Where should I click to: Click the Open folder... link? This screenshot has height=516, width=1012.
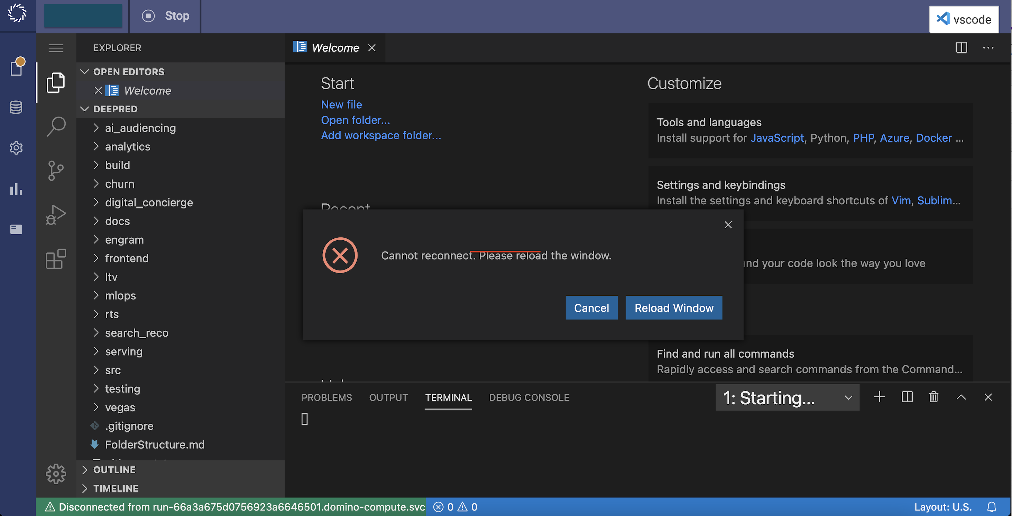(x=356, y=120)
